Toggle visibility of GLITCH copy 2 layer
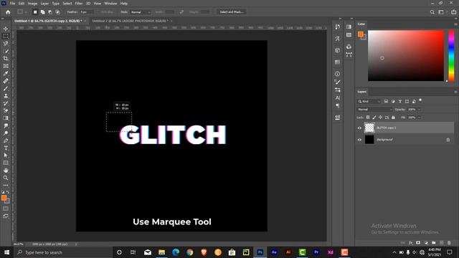Viewport: 459px width, 258px height. [359, 128]
